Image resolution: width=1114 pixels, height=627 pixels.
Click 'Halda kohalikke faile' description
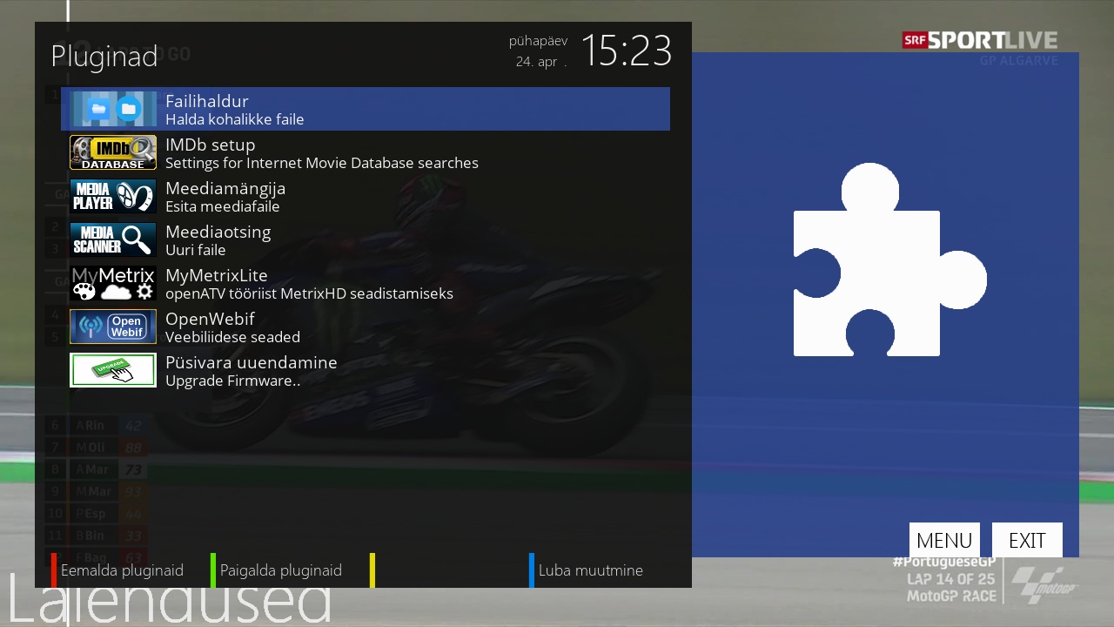pos(235,119)
